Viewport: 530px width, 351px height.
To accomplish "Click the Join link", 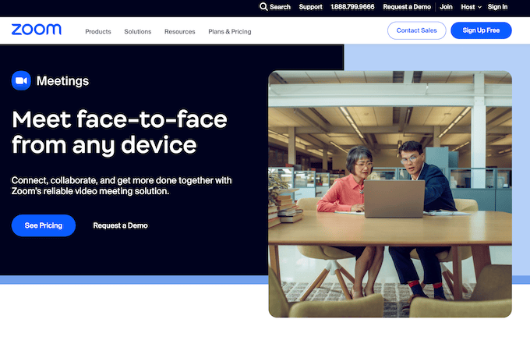I will coord(446,7).
